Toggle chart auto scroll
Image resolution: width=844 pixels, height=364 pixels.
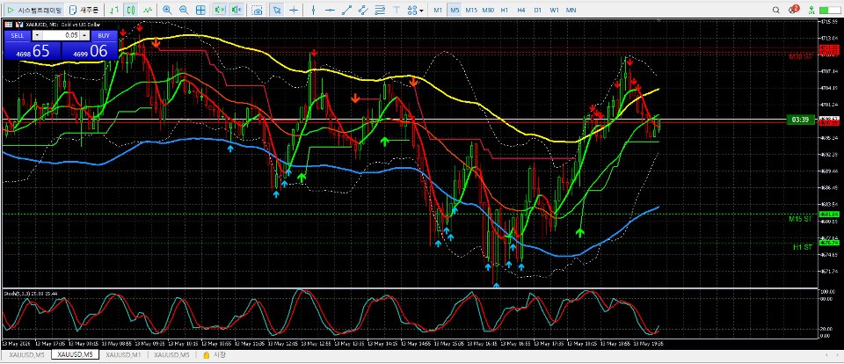point(219,10)
